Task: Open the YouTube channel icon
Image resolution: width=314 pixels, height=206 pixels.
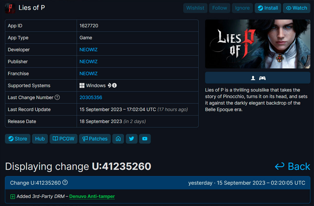Action: pos(145,139)
